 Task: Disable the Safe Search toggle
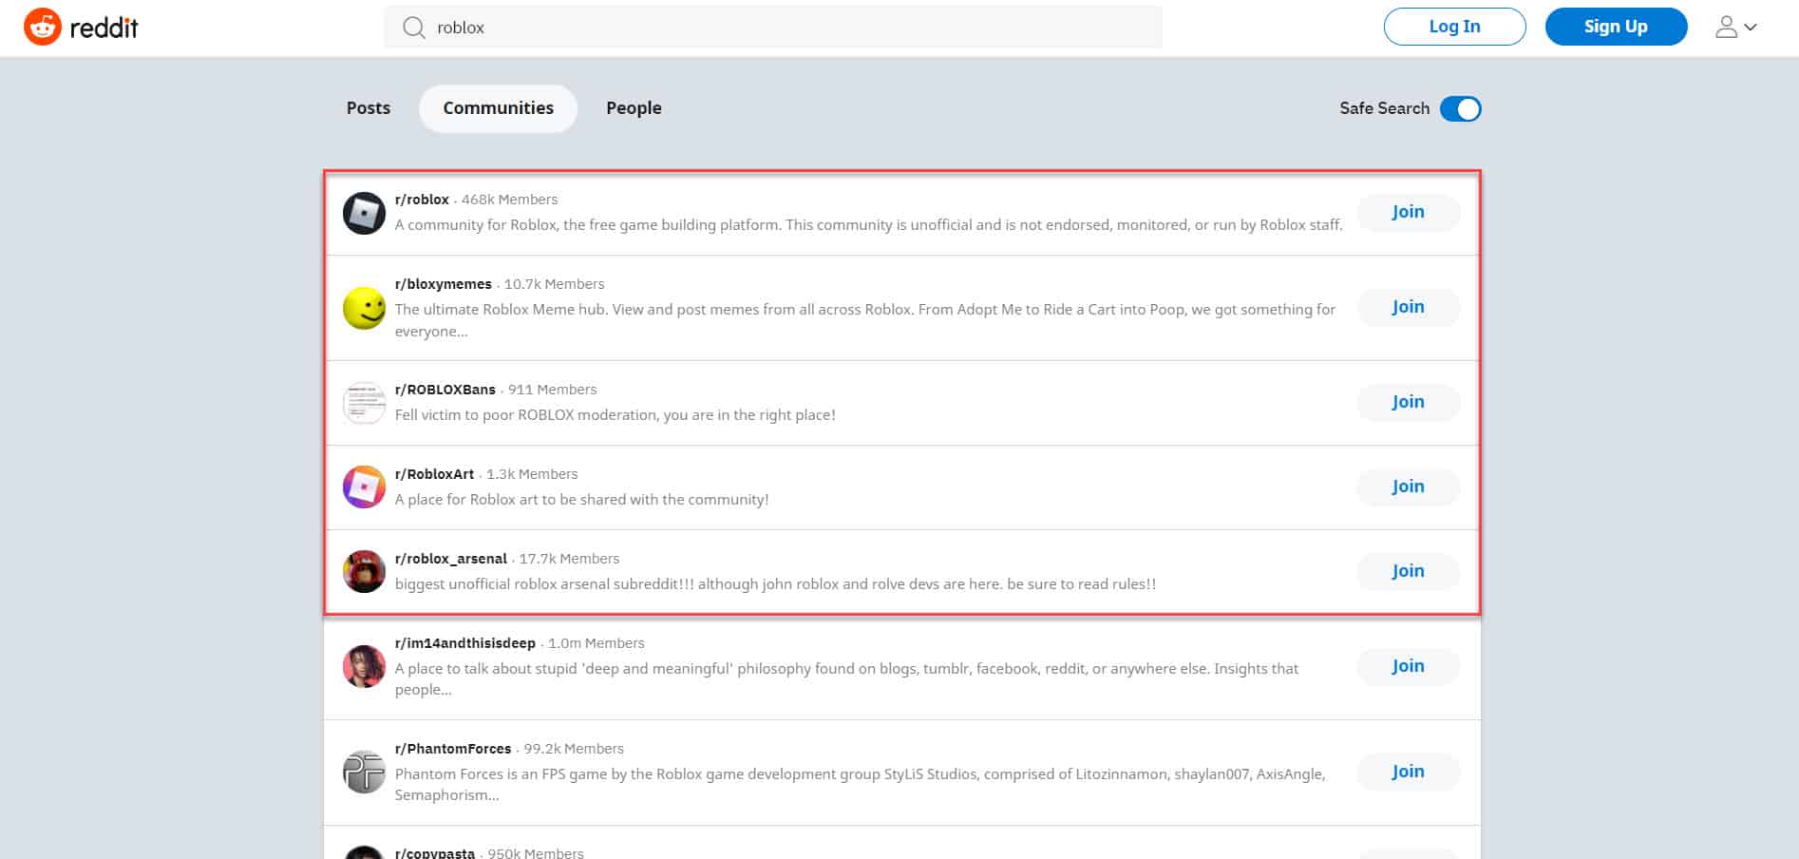[1462, 108]
